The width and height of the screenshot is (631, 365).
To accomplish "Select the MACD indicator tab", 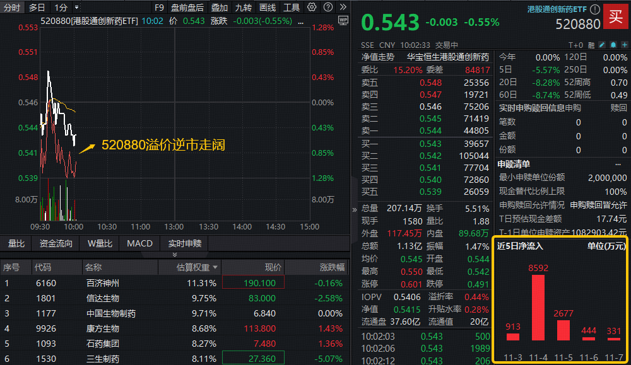I will click(139, 243).
